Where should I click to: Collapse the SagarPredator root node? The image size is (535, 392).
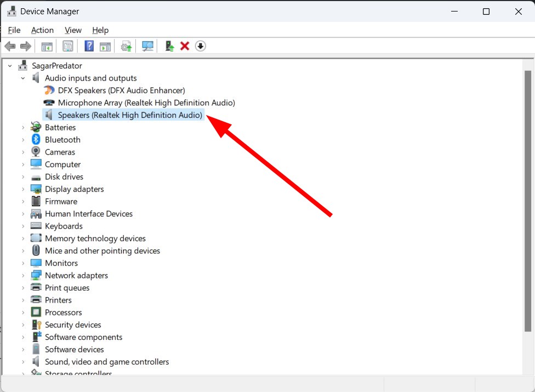10,65
